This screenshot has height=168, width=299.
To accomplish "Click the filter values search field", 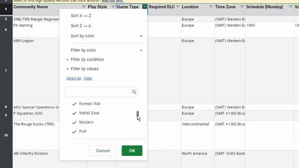I will click(x=101, y=92).
